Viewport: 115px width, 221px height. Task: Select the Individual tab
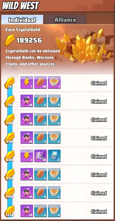(x=22, y=19)
